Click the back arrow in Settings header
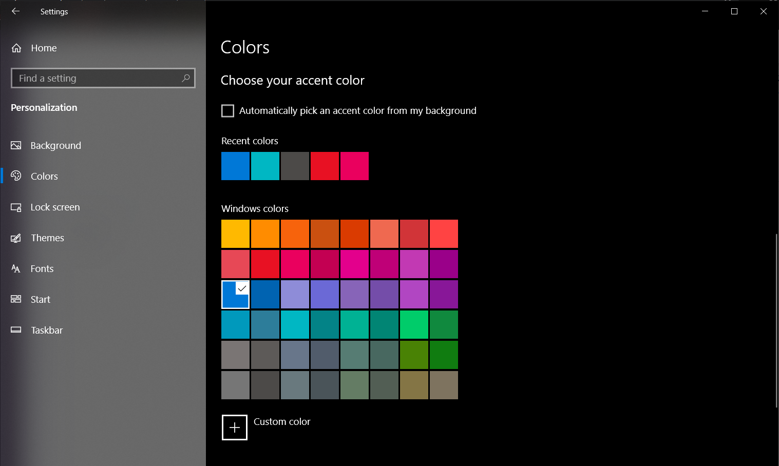The height and width of the screenshot is (466, 779). click(x=15, y=11)
